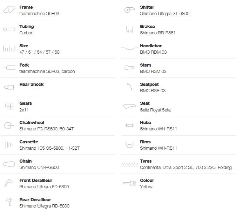236x211 pixels.
Task: Click the Front Derailleur icon
Action: point(9,183)
